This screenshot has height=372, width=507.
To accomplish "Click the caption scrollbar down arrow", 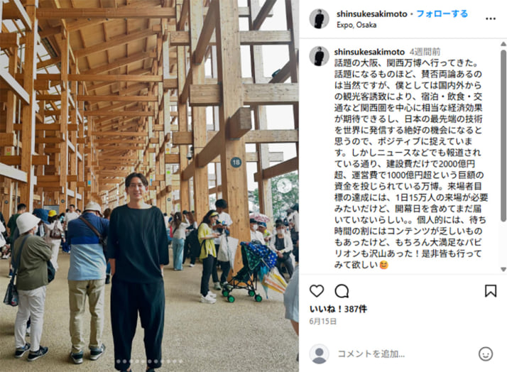I will (503, 269).
